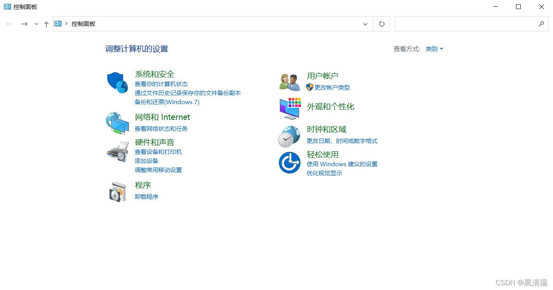
Task: Open Programs disc box icon
Action: pyautogui.click(x=118, y=192)
